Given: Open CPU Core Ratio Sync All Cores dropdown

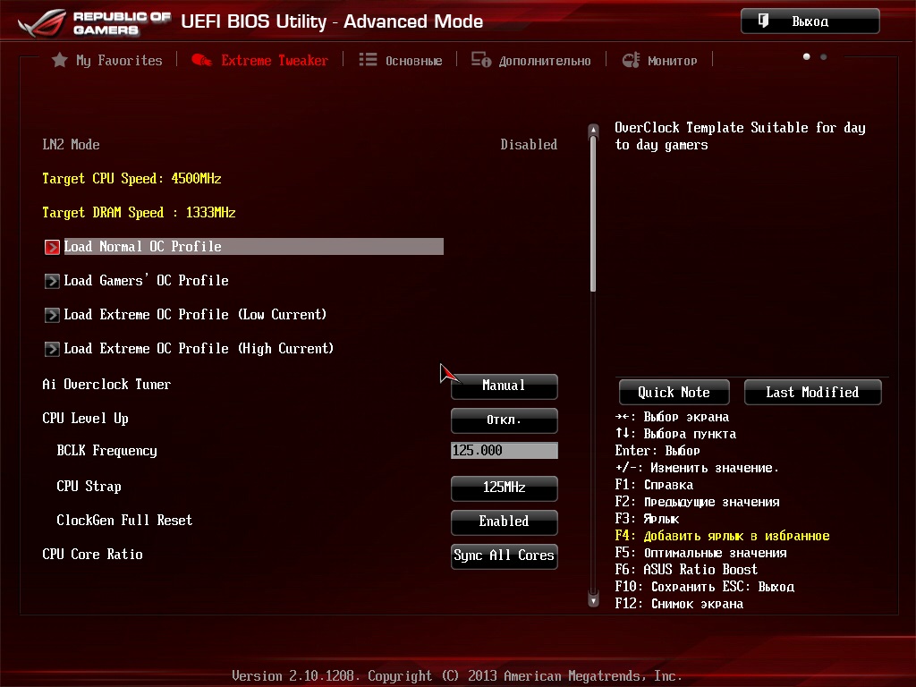Looking at the screenshot, I should pos(505,556).
